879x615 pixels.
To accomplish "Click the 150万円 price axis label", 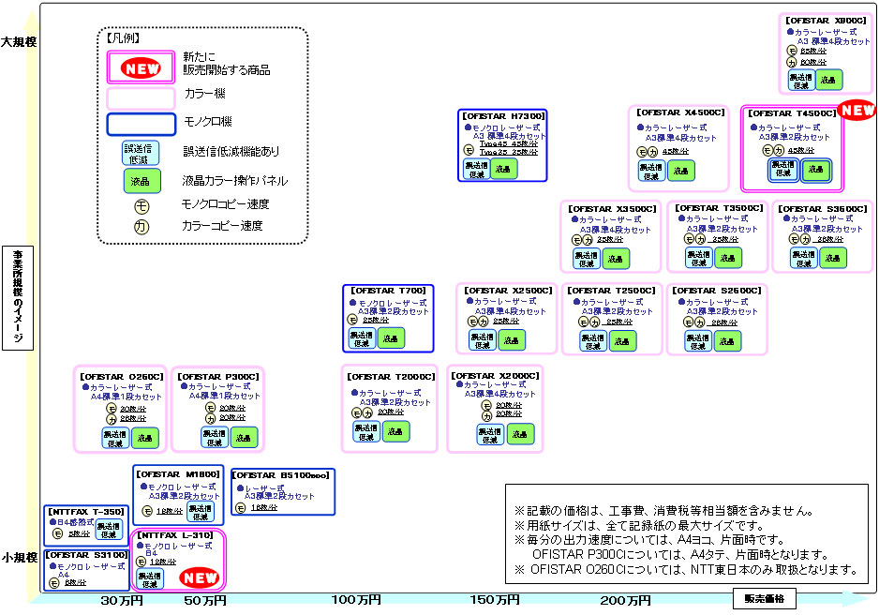I will tap(495, 600).
